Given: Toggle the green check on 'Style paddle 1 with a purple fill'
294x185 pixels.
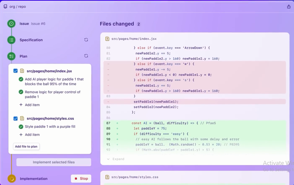Looking at the screenshot, I should pyautogui.click(x=20, y=127).
